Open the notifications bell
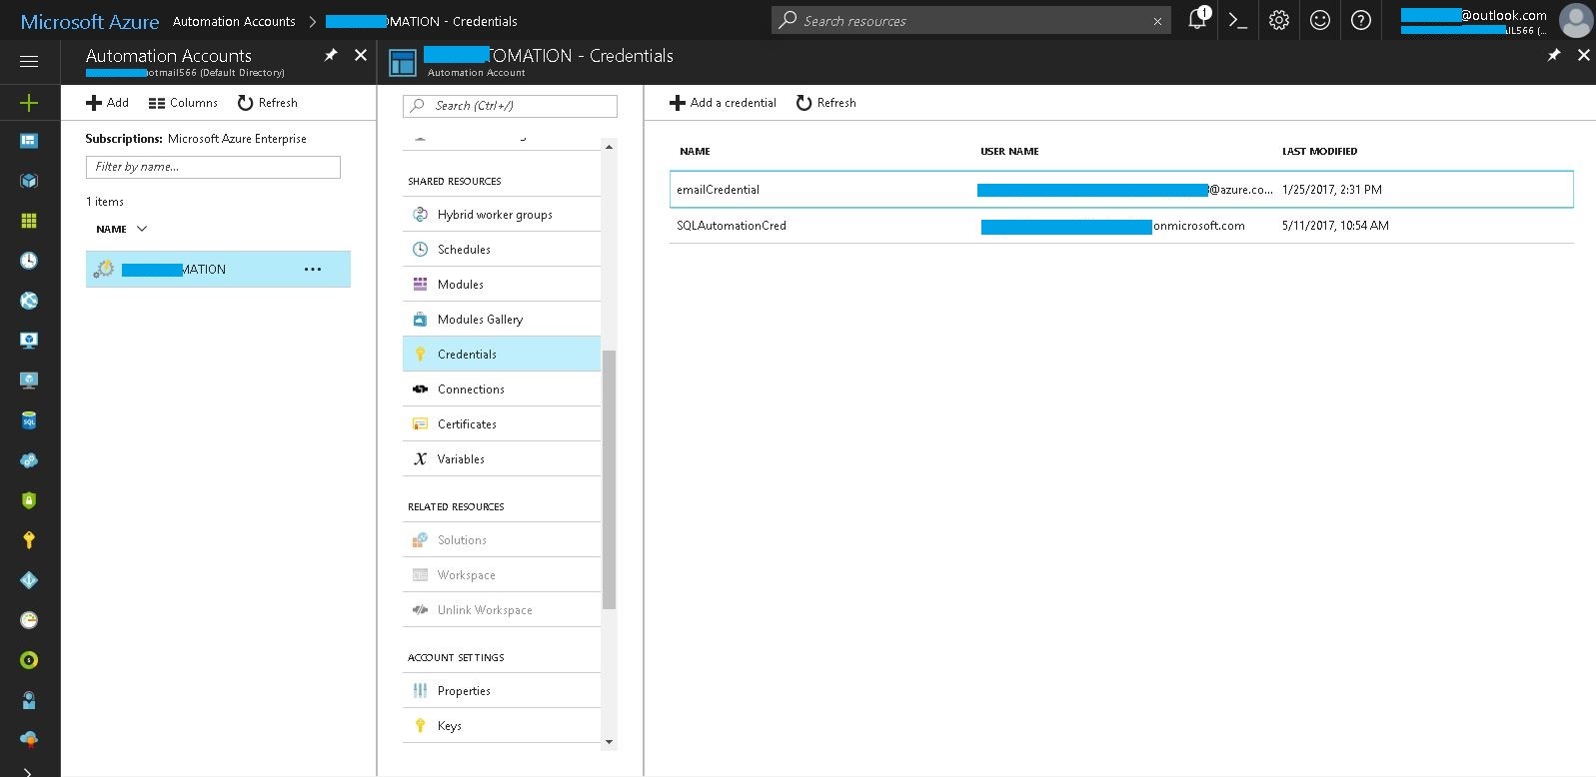Image resolution: width=1596 pixels, height=777 pixels. [1196, 20]
